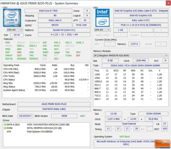The width and height of the screenshot is (171, 149).
Task: Click the green UEFI Boot label
Action: click(125, 137)
